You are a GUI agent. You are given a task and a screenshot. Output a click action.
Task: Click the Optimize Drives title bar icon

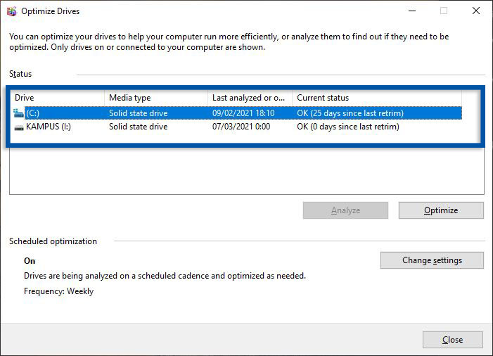11,11
